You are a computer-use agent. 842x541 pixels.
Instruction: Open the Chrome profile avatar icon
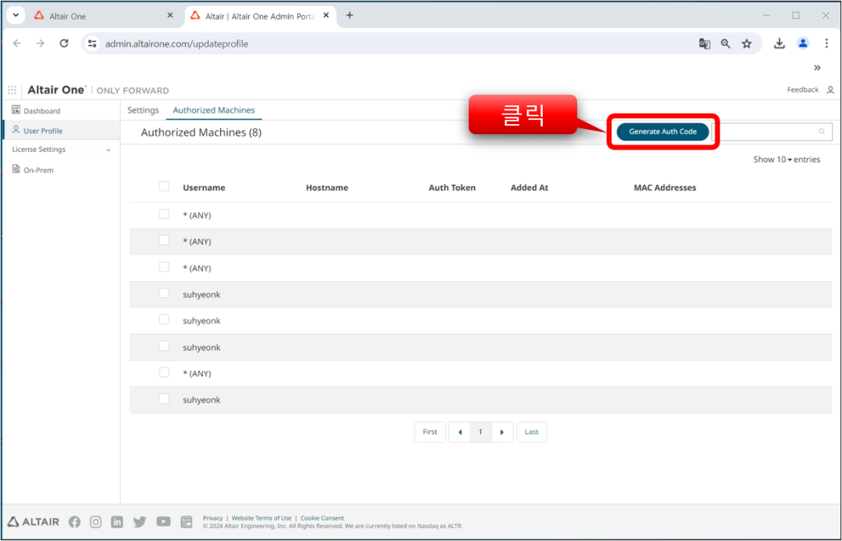pyautogui.click(x=803, y=44)
